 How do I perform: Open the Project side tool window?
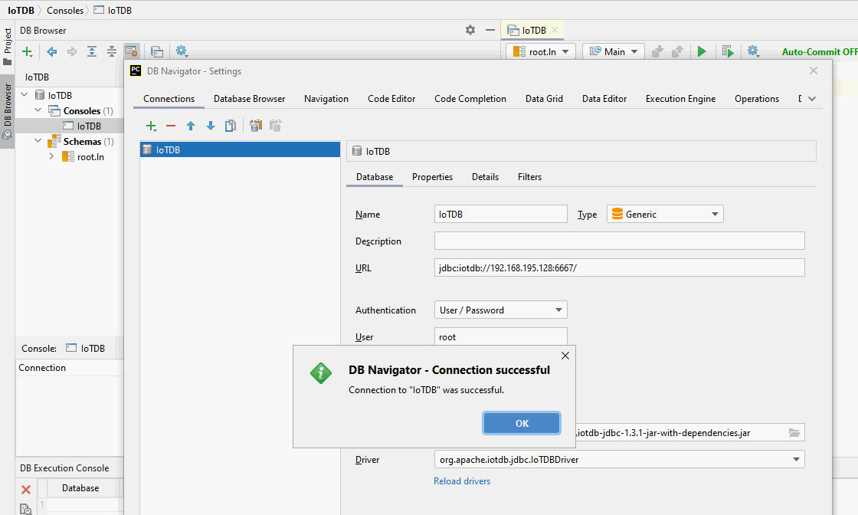7,47
